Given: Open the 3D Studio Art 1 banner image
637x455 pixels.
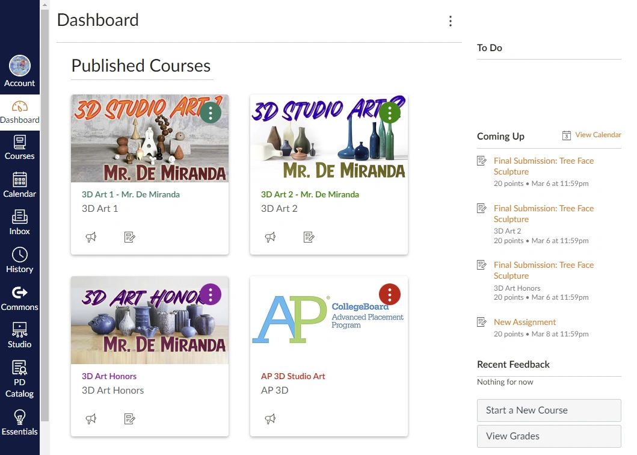Looking at the screenshot, I should (x=150, y=138).
